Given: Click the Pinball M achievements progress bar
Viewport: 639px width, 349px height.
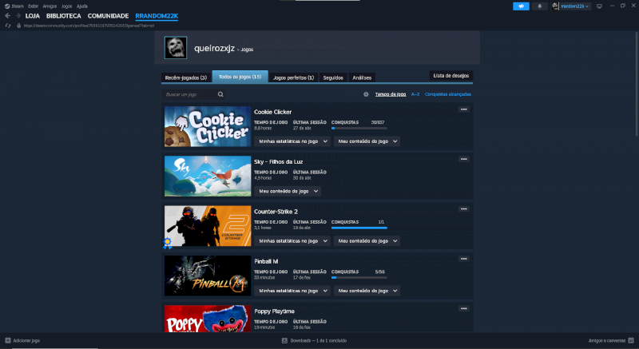Looking at the screenshot, I should click(359, 278).
